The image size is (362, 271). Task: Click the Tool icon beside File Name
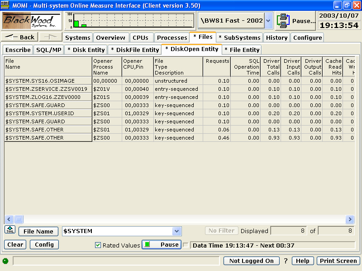pos(10,230)
